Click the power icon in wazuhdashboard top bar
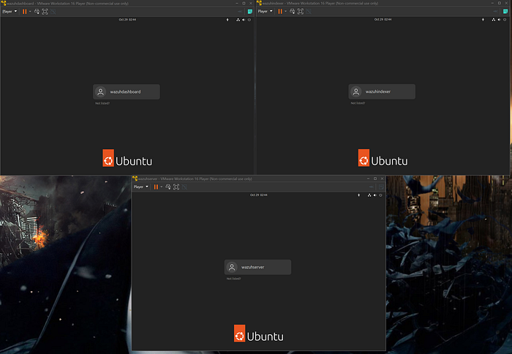The image size is (512, 354). [249, 20]
